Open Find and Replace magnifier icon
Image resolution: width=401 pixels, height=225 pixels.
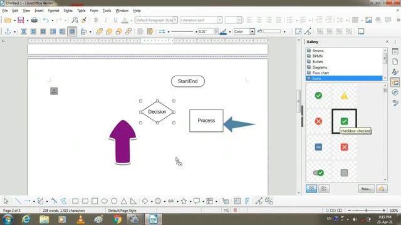75,20
